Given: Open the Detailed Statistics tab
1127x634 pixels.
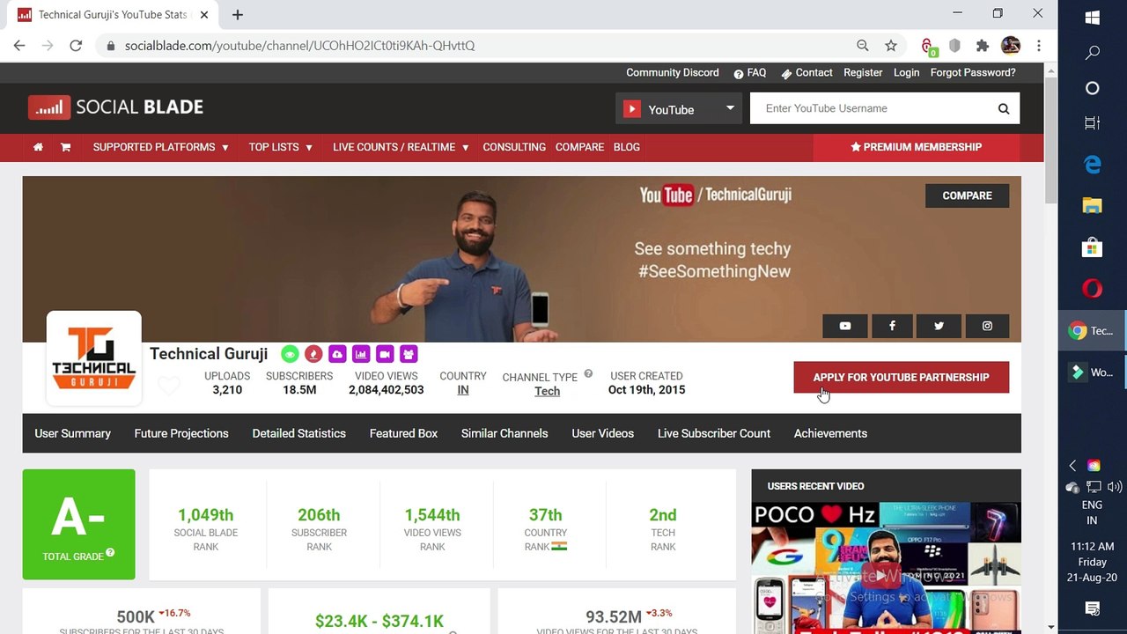Looking at the screenshot, I should pos(298,433).
